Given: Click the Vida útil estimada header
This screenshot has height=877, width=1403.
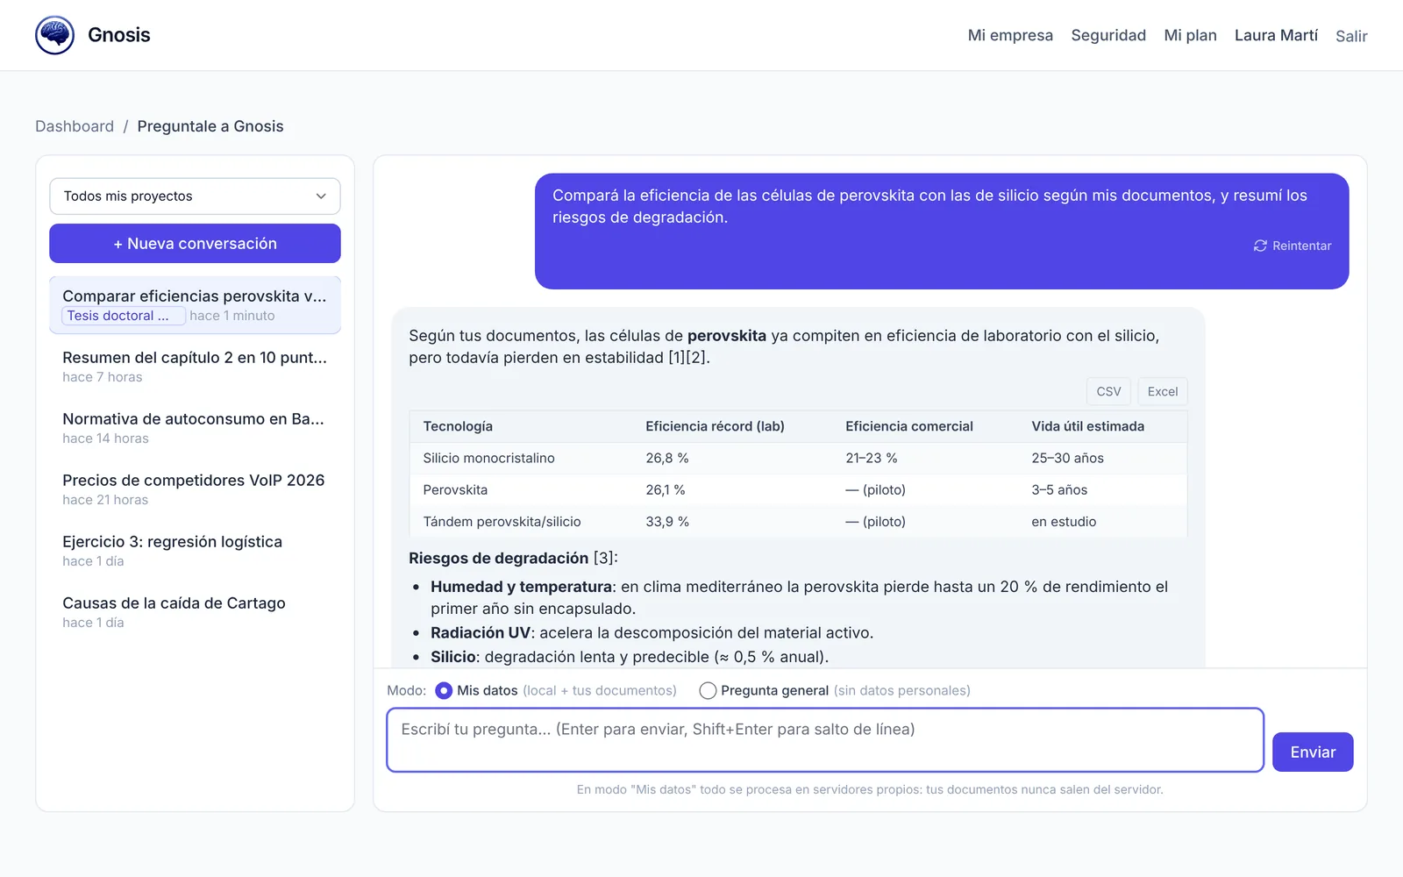Looking at the screenshot, I should 1087,426.
